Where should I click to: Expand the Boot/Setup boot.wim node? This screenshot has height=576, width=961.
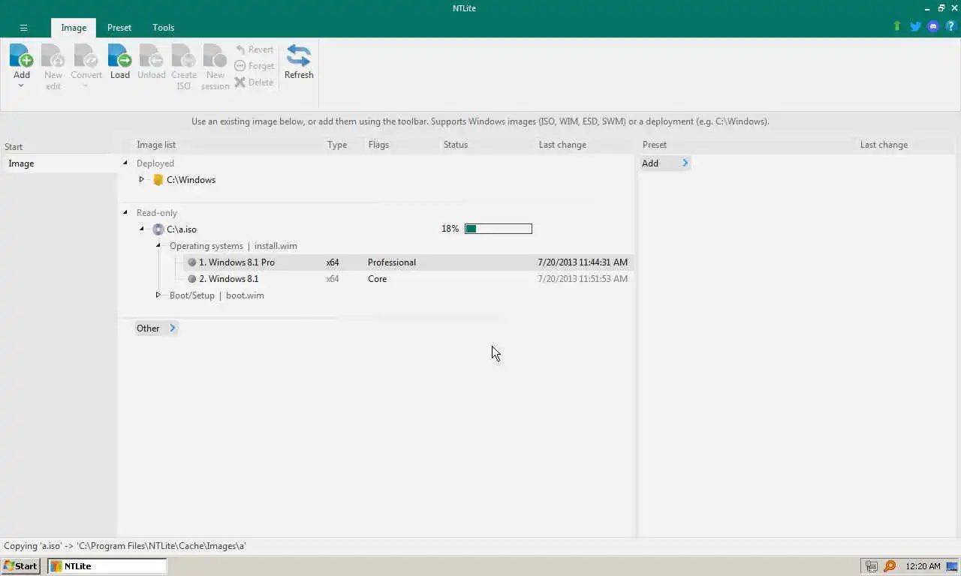pos(158,295)
